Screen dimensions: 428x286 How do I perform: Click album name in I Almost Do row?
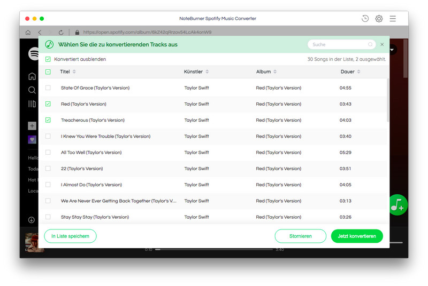[278, 185]
